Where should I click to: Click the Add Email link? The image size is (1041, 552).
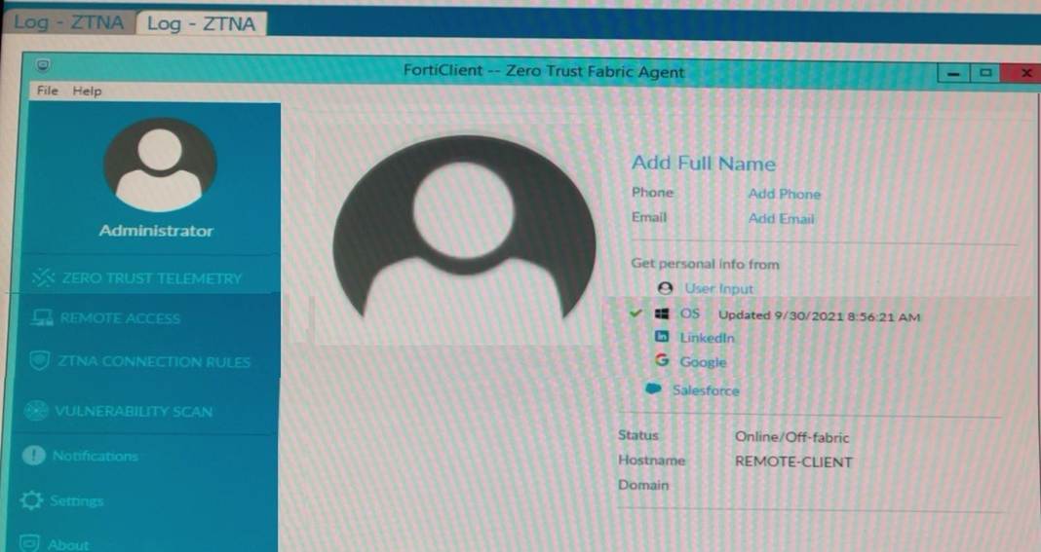[x=781, y=219]
